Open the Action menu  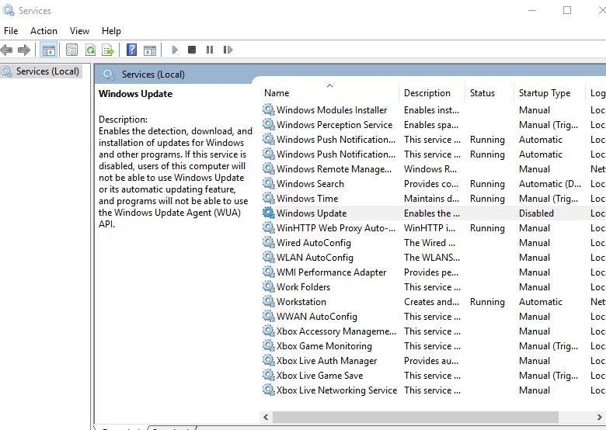pyautogui.click(x=44, y=31)
